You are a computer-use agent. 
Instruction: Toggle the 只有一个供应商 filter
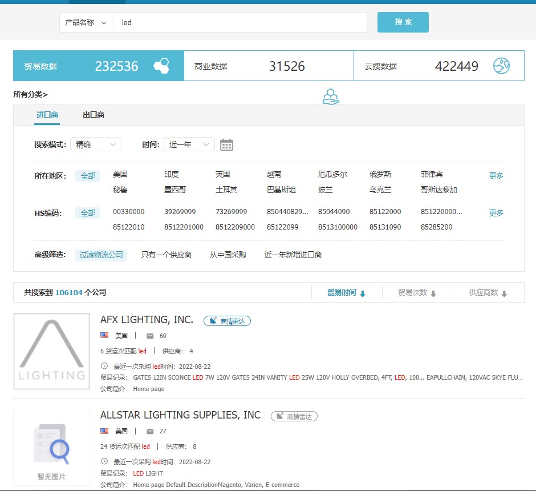[x=166, y=255]
